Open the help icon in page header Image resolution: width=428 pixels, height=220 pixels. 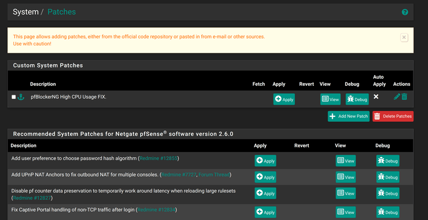[405, 12]
